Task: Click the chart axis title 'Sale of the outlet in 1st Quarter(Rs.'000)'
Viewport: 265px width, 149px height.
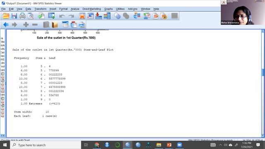Action: point(66,38)
